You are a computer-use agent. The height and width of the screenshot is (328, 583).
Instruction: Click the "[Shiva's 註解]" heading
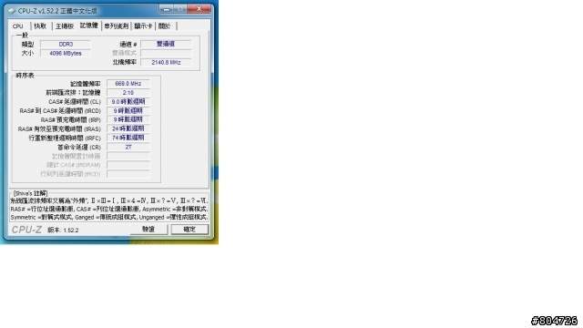(30, 193)
